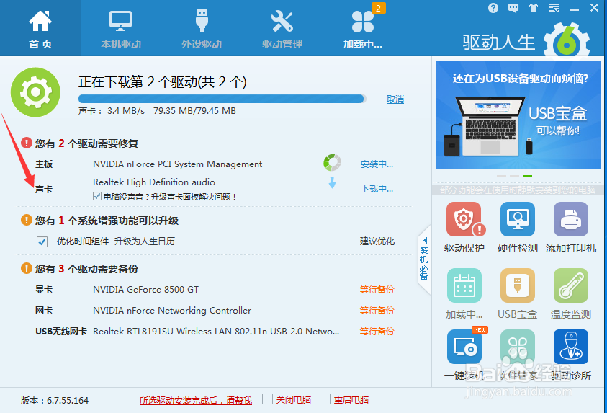Open the 首页 home tab
Screen dimensions: 607x413
(x=40, y=28)
